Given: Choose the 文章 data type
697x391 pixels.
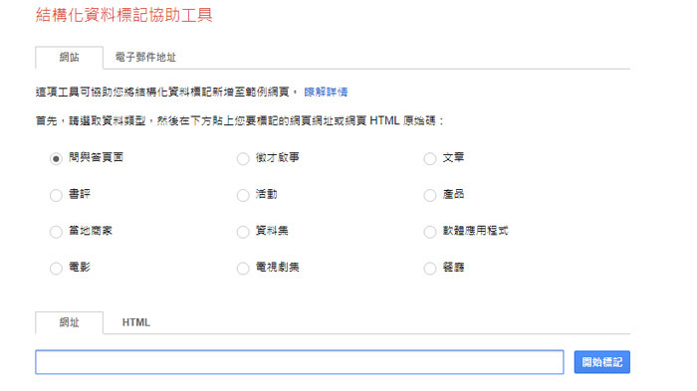Looking at the screenshot, I should 430,158.
